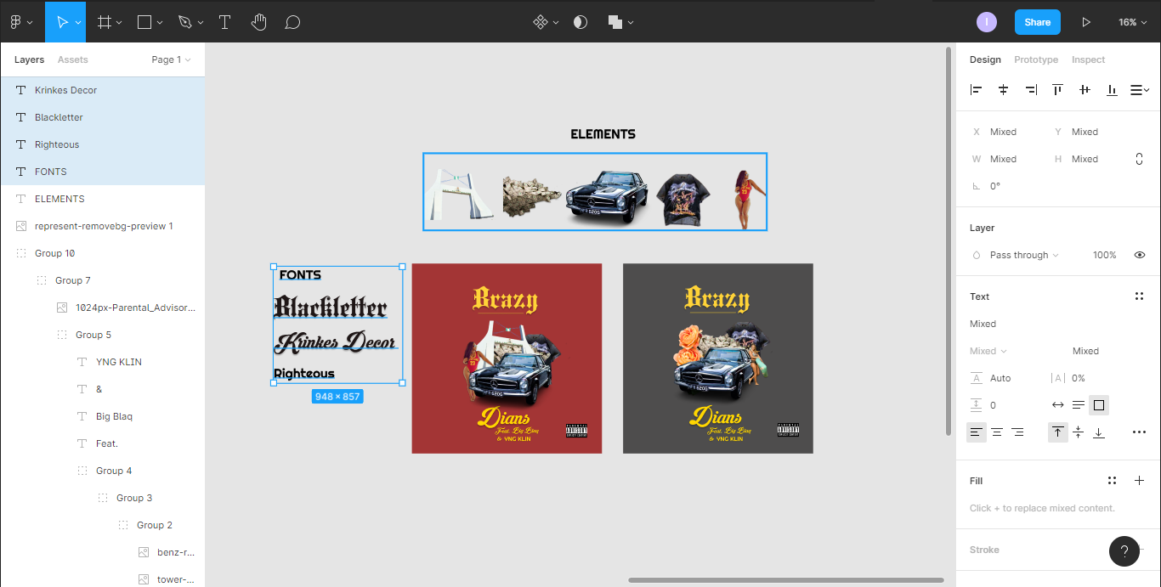Open the 16% zoom dropdown
Viewport: 1161px width, 587px height.
point(1132,22)
